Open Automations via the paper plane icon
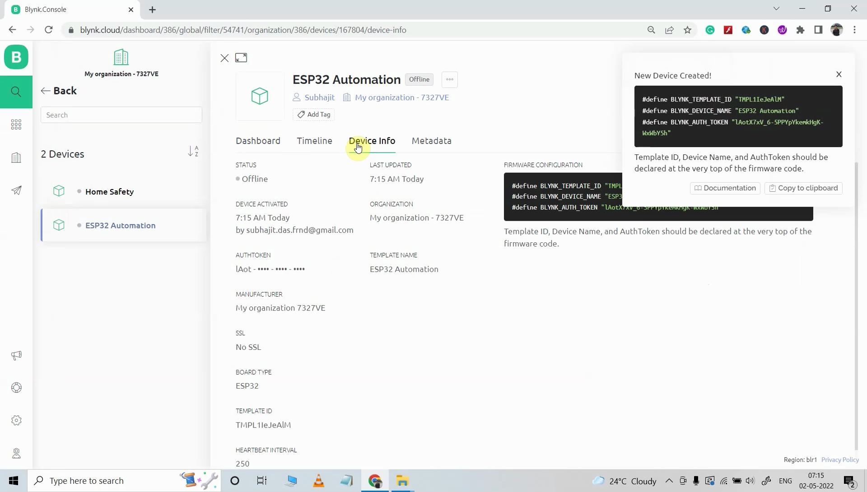The image size is (867, 492). click(16, 190)
